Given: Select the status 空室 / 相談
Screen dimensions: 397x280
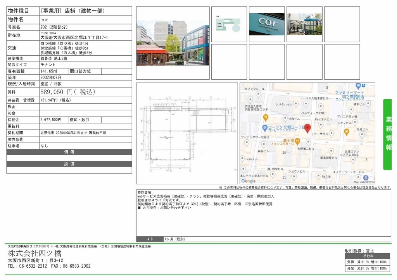Looking at the screenshot, I should (51, 84).
